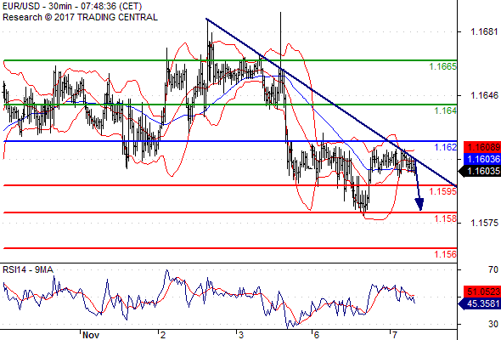Screen dimensions: 501x340
Task: Click the blue downward forecast arrowhead
Action: pos(419,204)
